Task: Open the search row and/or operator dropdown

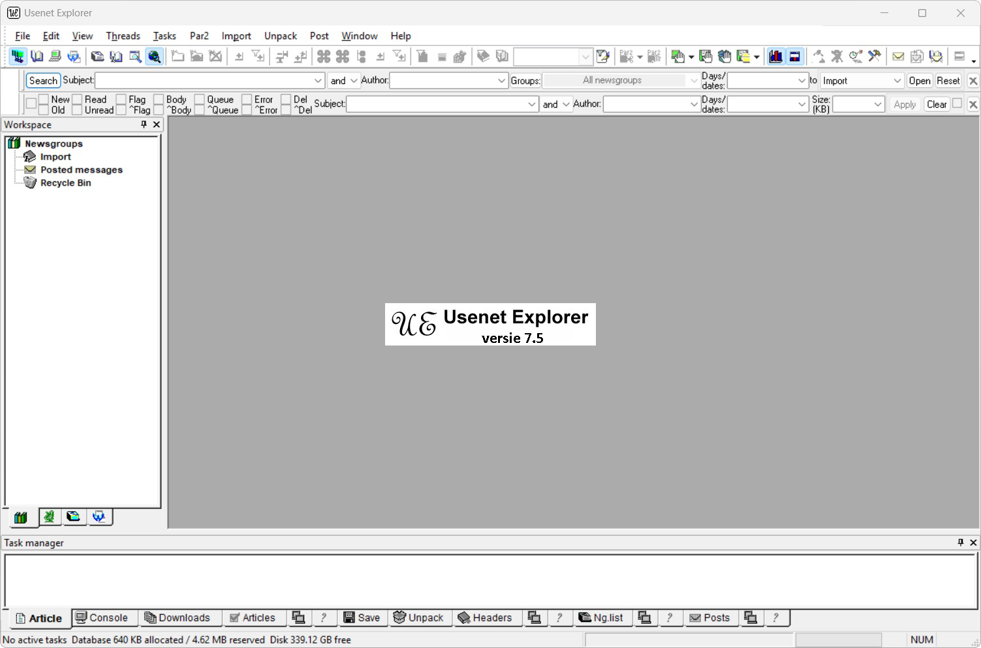Action: (354, 81)
